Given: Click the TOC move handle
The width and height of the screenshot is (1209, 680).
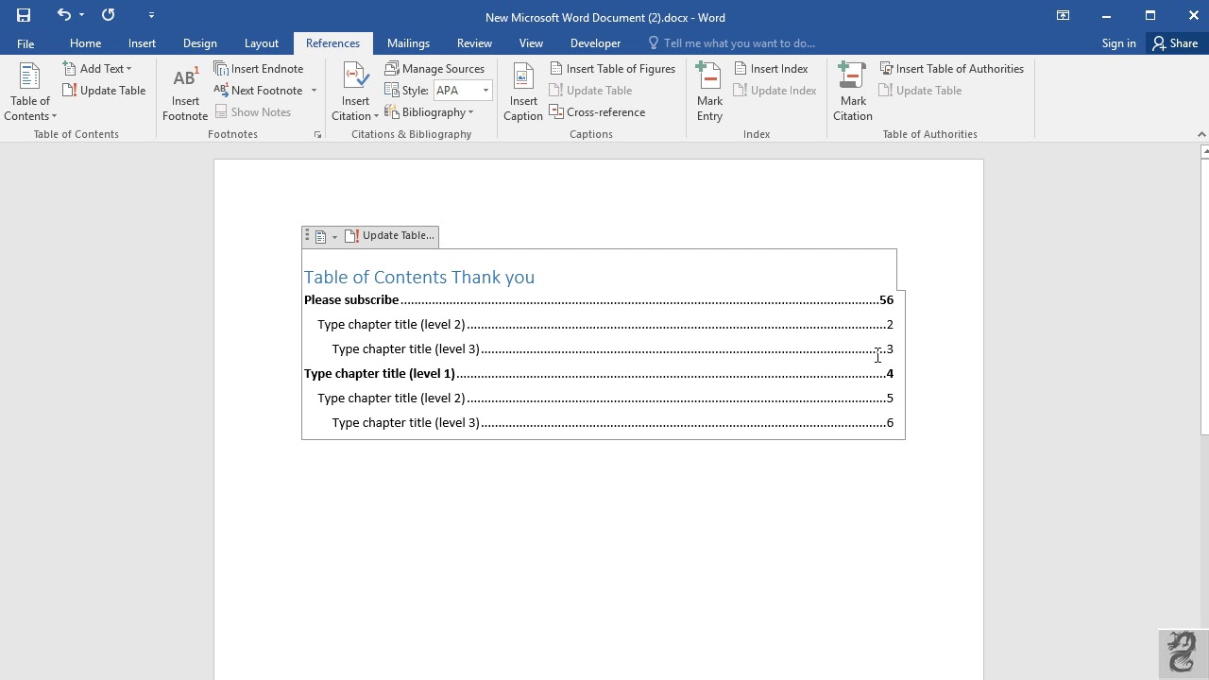Looking at the screenshot, I should click(307, 236).
